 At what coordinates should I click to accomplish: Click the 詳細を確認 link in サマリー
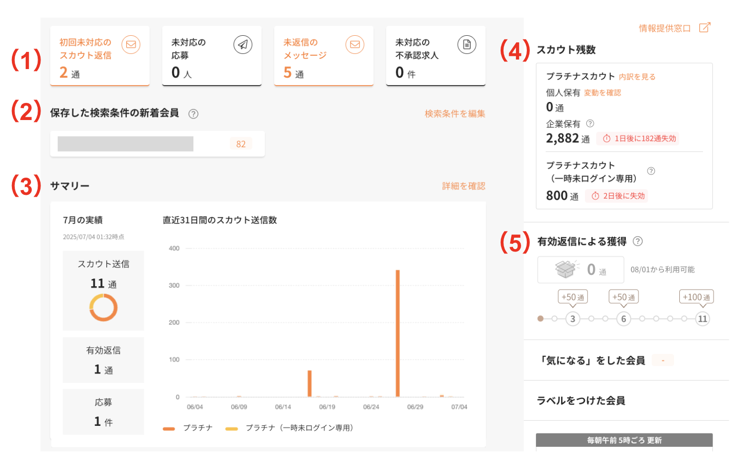coord(463,186)
